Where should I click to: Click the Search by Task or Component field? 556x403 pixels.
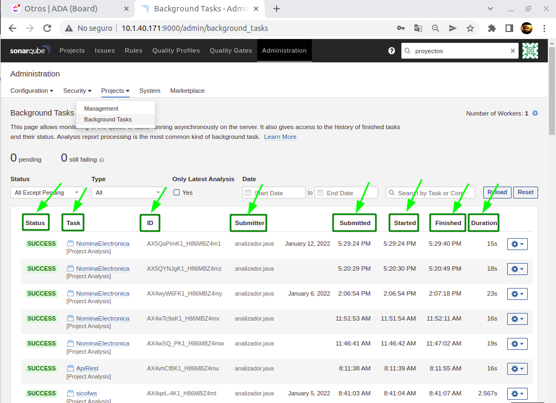coord(430,193)
